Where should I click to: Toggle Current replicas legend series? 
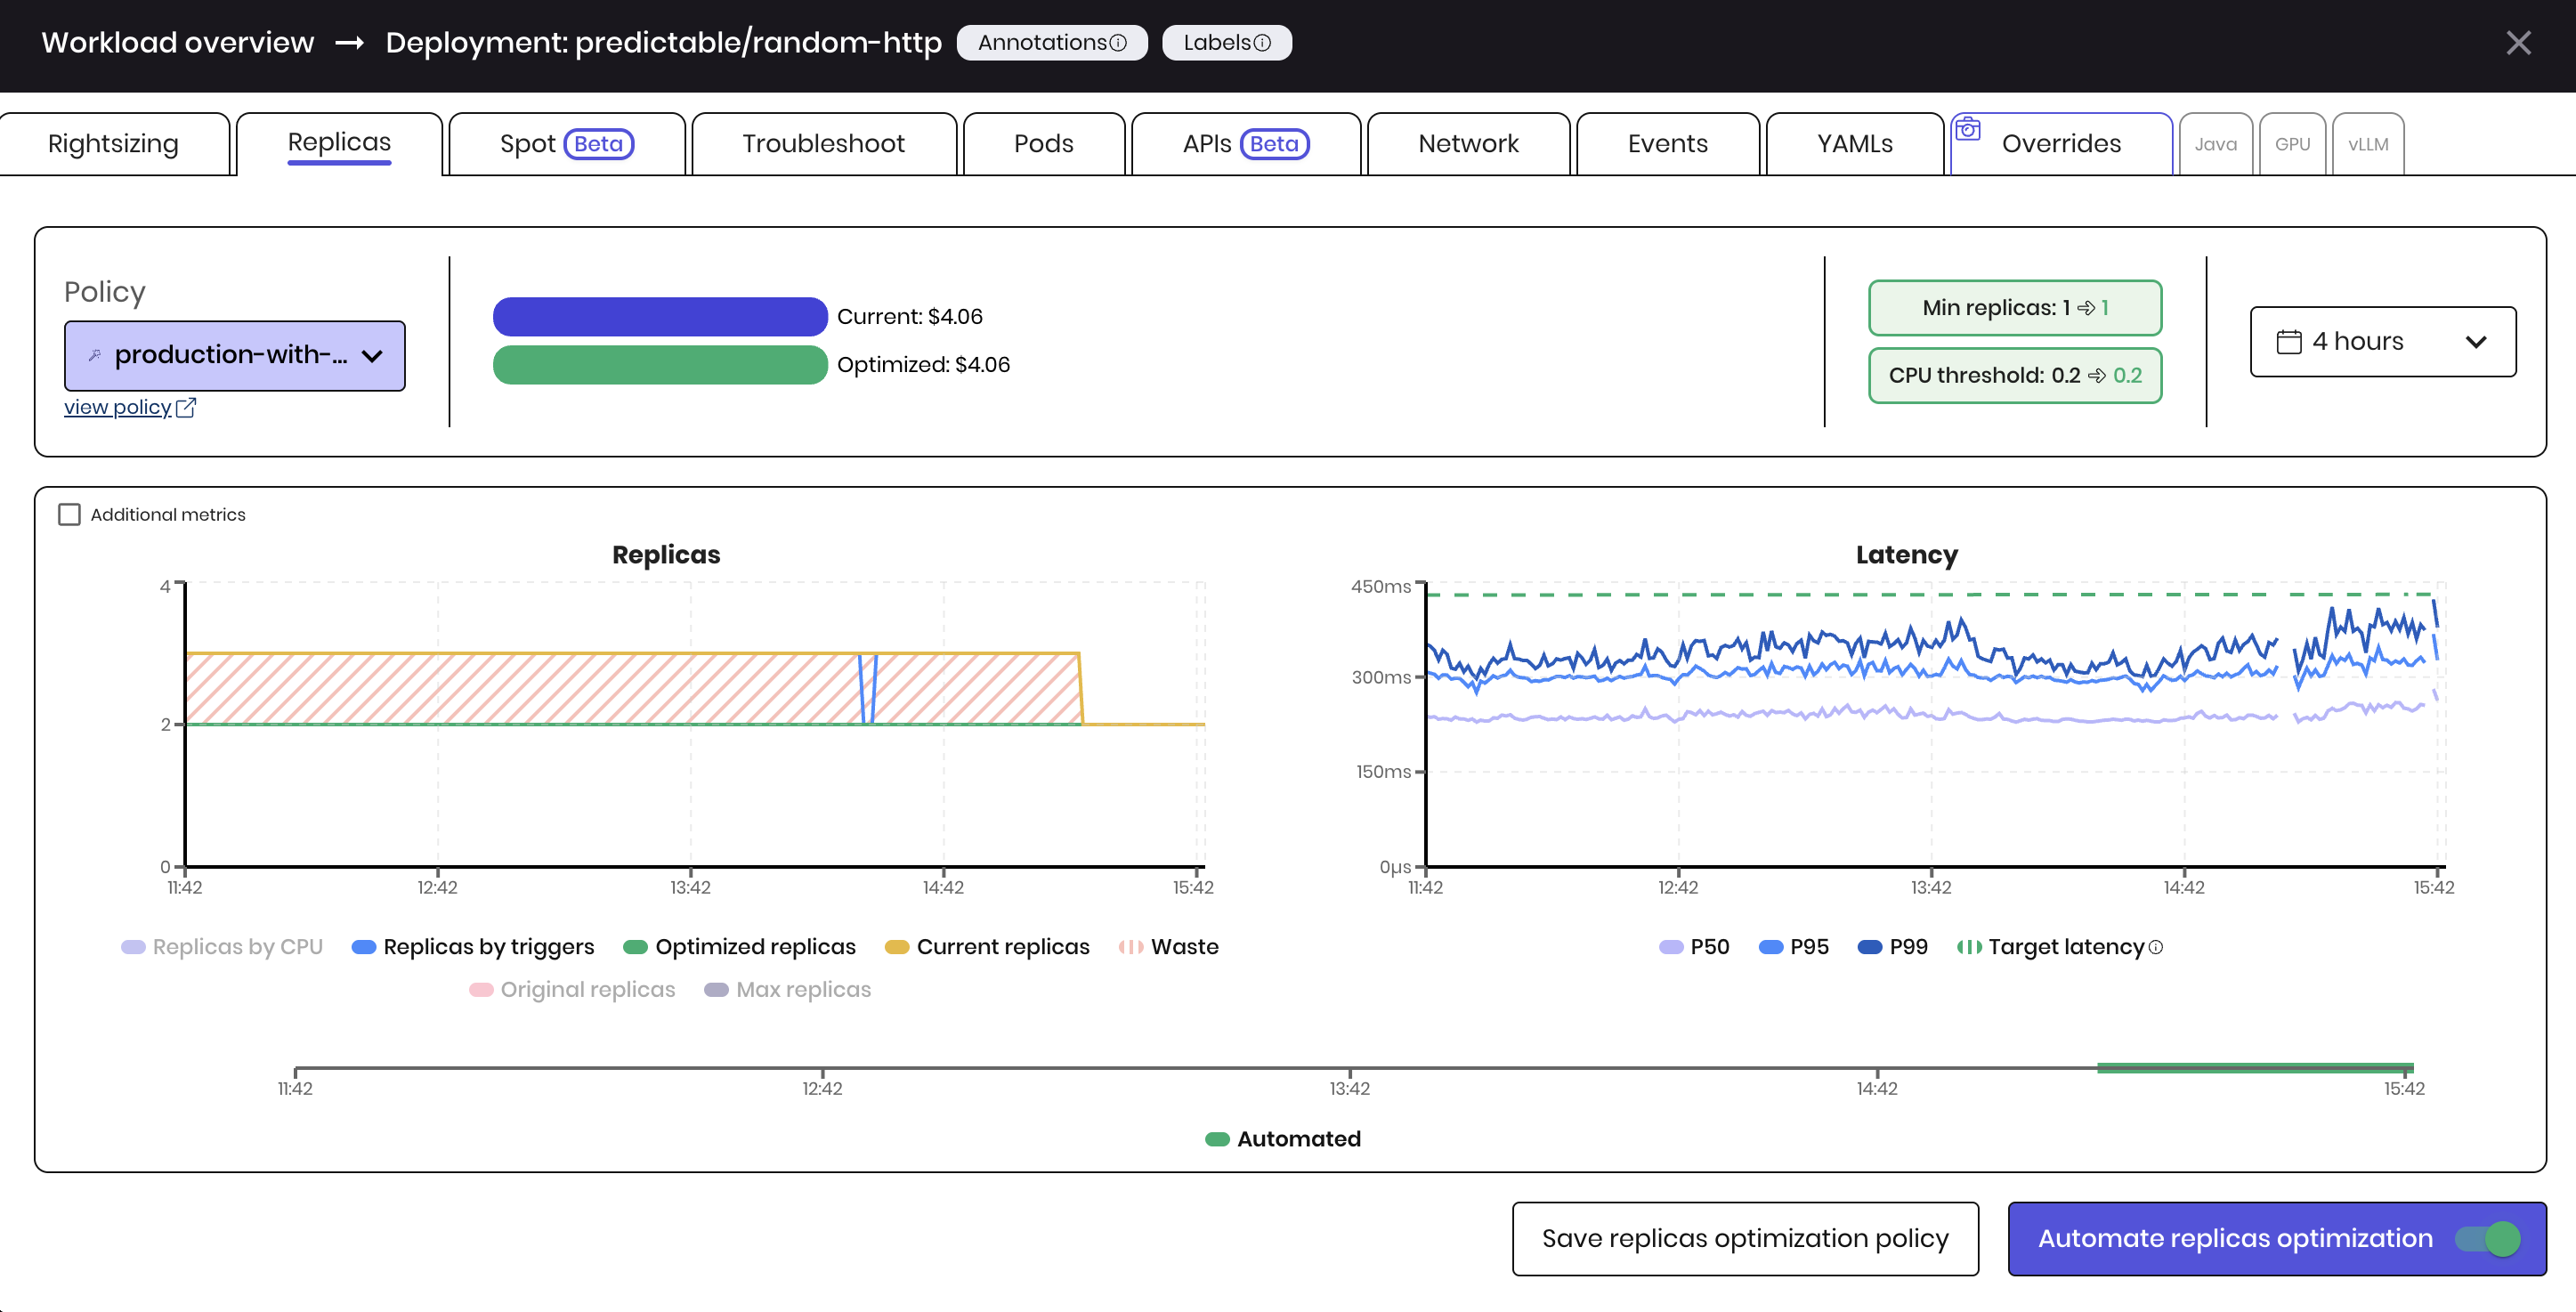point(987,946)
